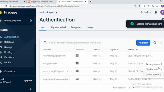Open the notifications bell
This screenshot has width=164, height=92.
click(156, 12)
